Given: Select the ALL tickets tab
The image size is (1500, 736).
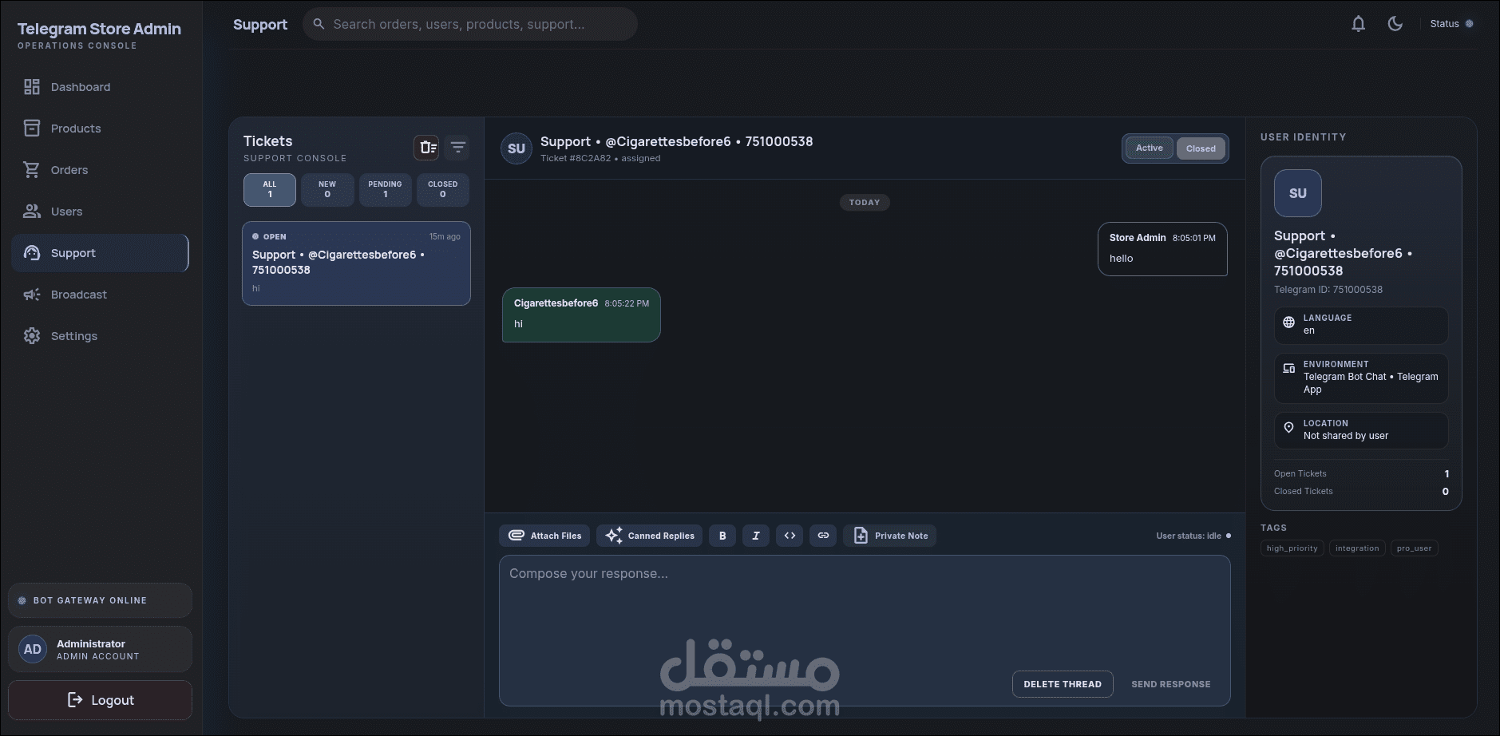Looking at the screenshot, I should tap(270, 190).
